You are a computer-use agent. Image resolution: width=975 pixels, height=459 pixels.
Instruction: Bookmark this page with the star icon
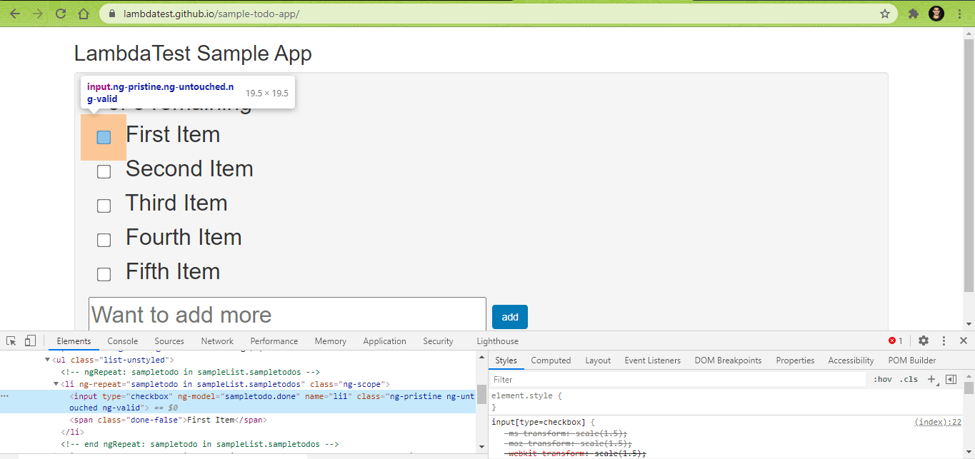(885, 14)
